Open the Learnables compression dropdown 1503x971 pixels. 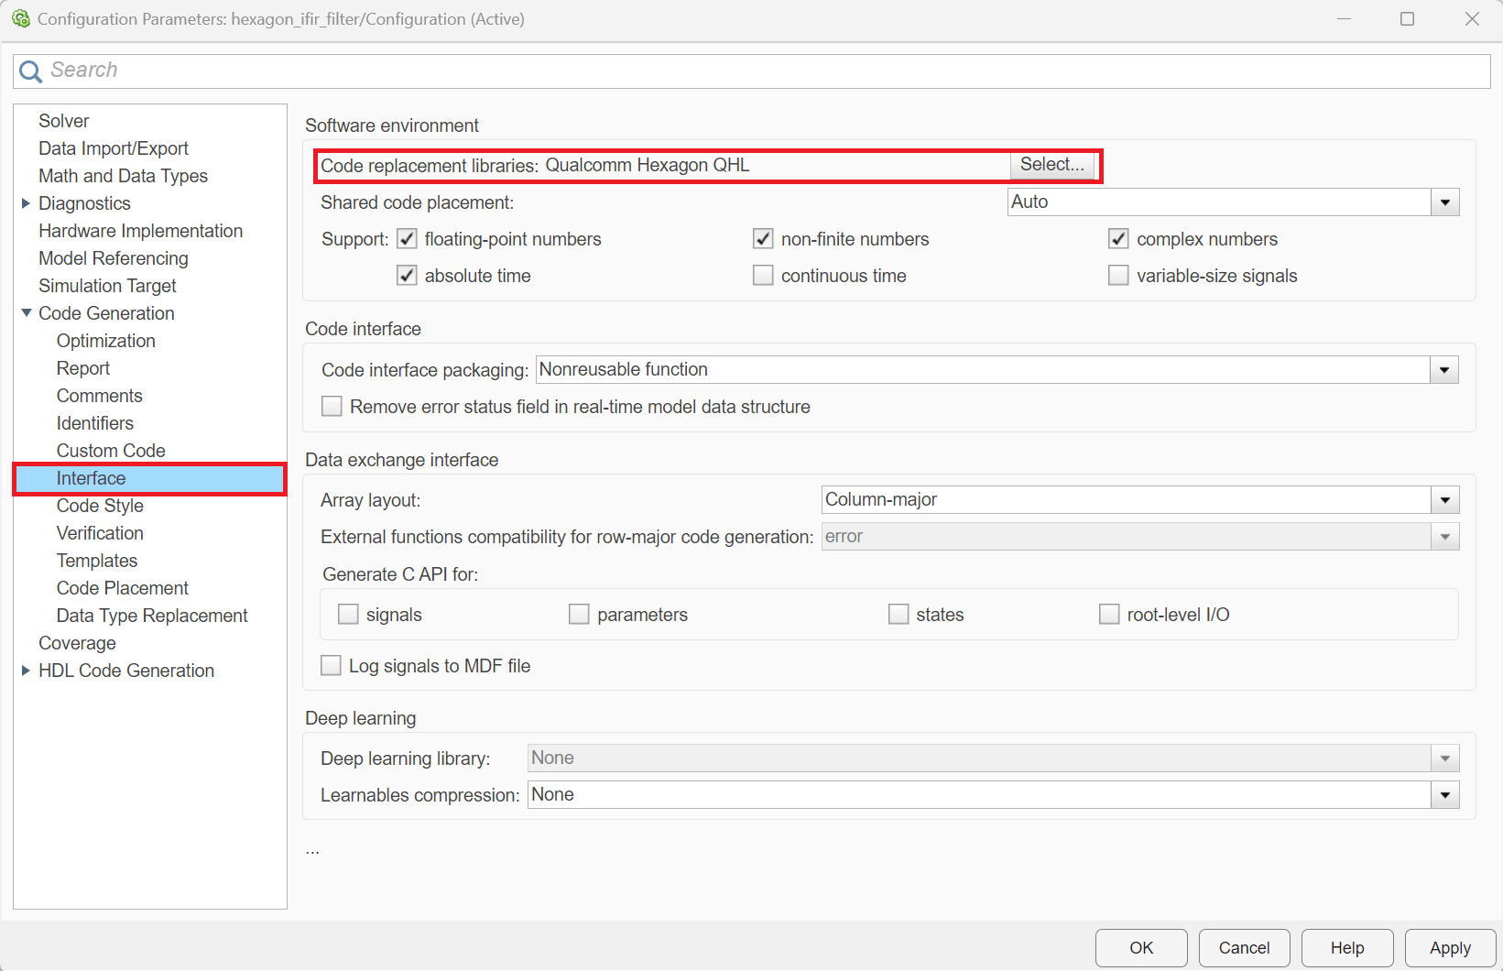pyautogui.click(x=1444, y=795)
